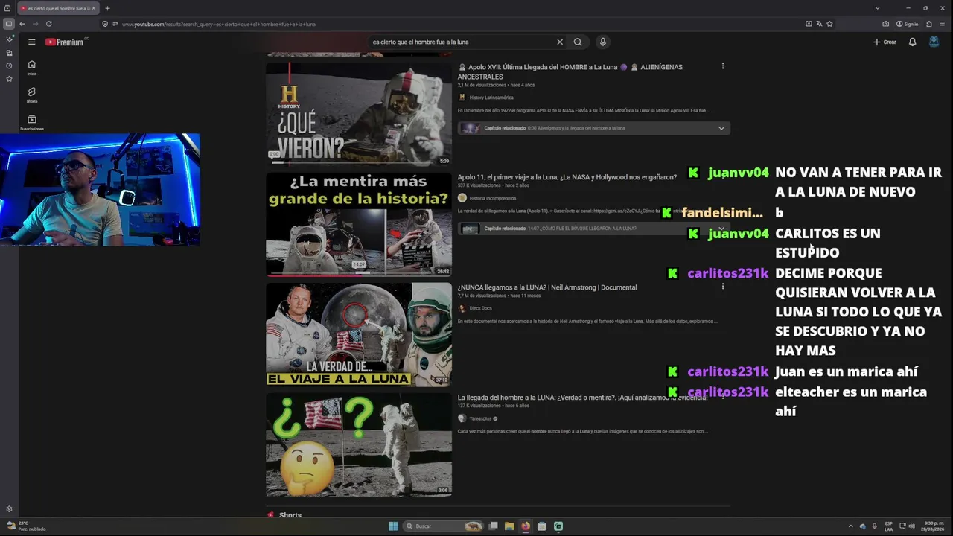Expand Apolo XVII related chapter chevron
Image resolution: width=953 pixels, height=536 pixels.
tap(721, 128)
